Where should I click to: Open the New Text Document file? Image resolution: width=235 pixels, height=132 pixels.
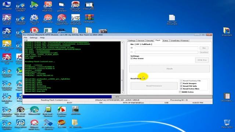click(x=172, y=20)
